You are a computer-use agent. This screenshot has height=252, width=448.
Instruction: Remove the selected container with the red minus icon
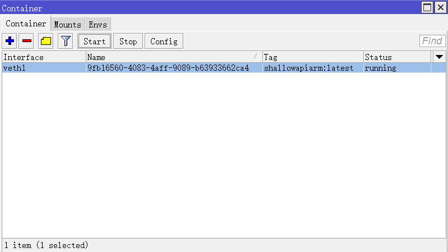pyautogui.click(x=26, y=41)
